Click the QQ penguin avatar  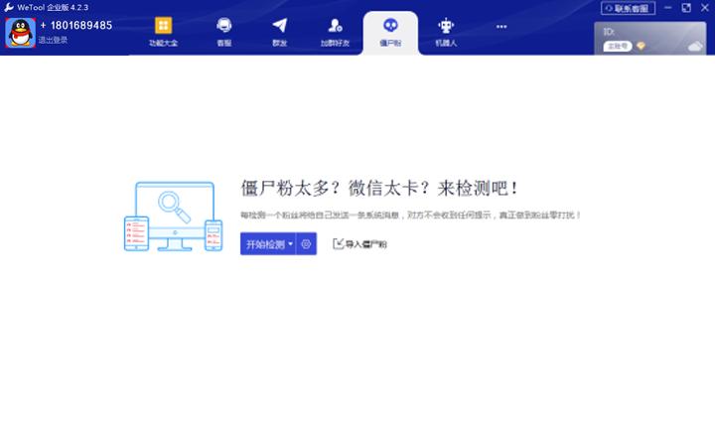20,33
